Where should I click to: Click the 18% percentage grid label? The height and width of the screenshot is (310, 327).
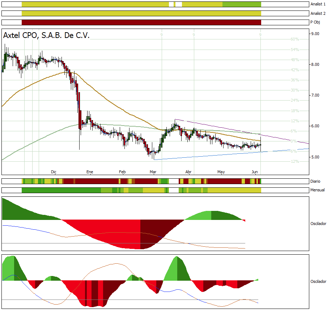[295, 111]
